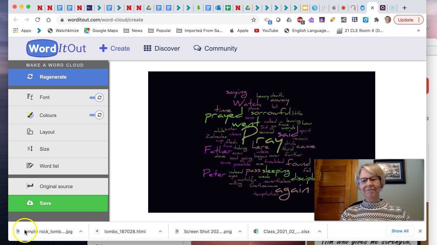Viewport: 437px width, 245px height.
Task: Expand options for Screen Shot png download
Action: coord(240,231)
